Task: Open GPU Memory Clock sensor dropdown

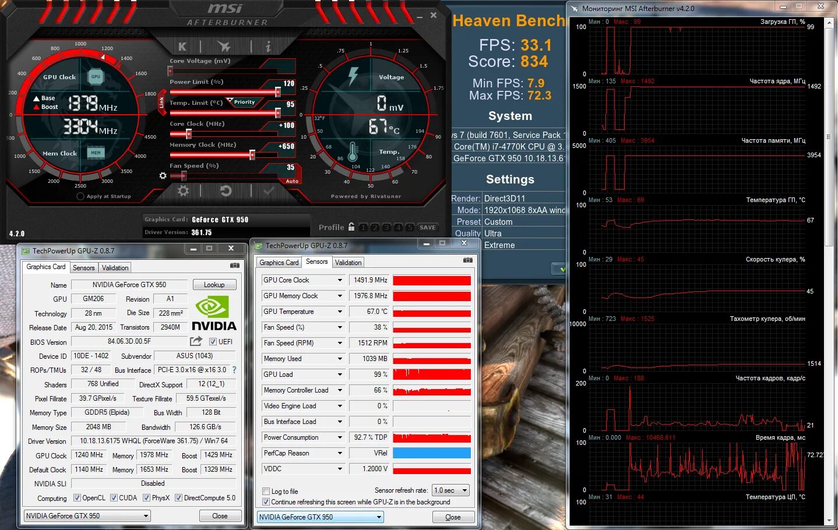Action: 340,296
